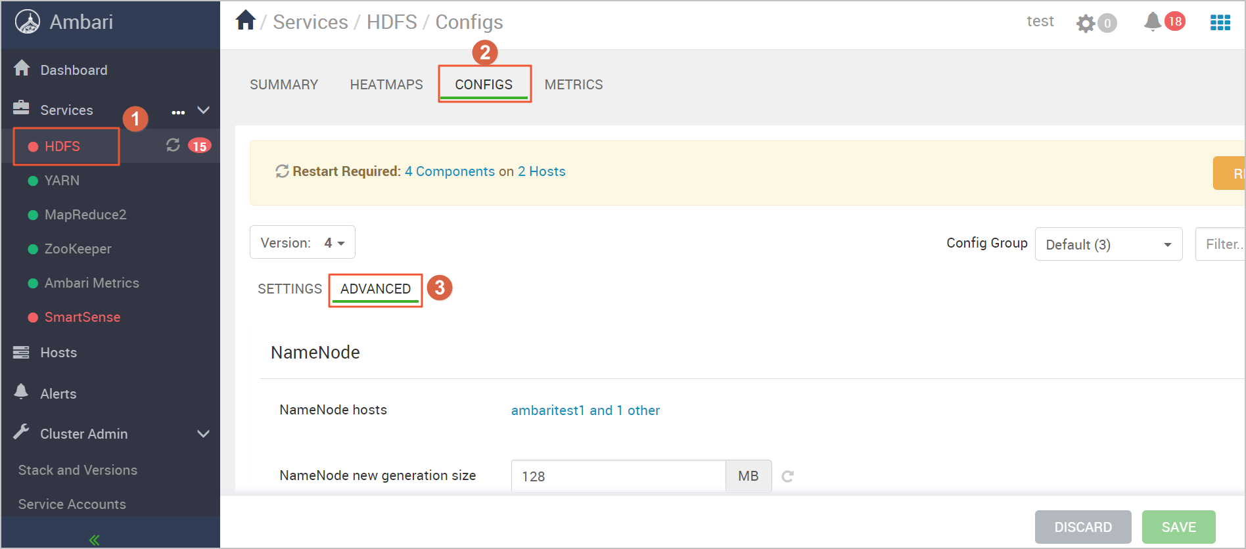Collapse the Services menu chevron

click(x=204, y=110)
